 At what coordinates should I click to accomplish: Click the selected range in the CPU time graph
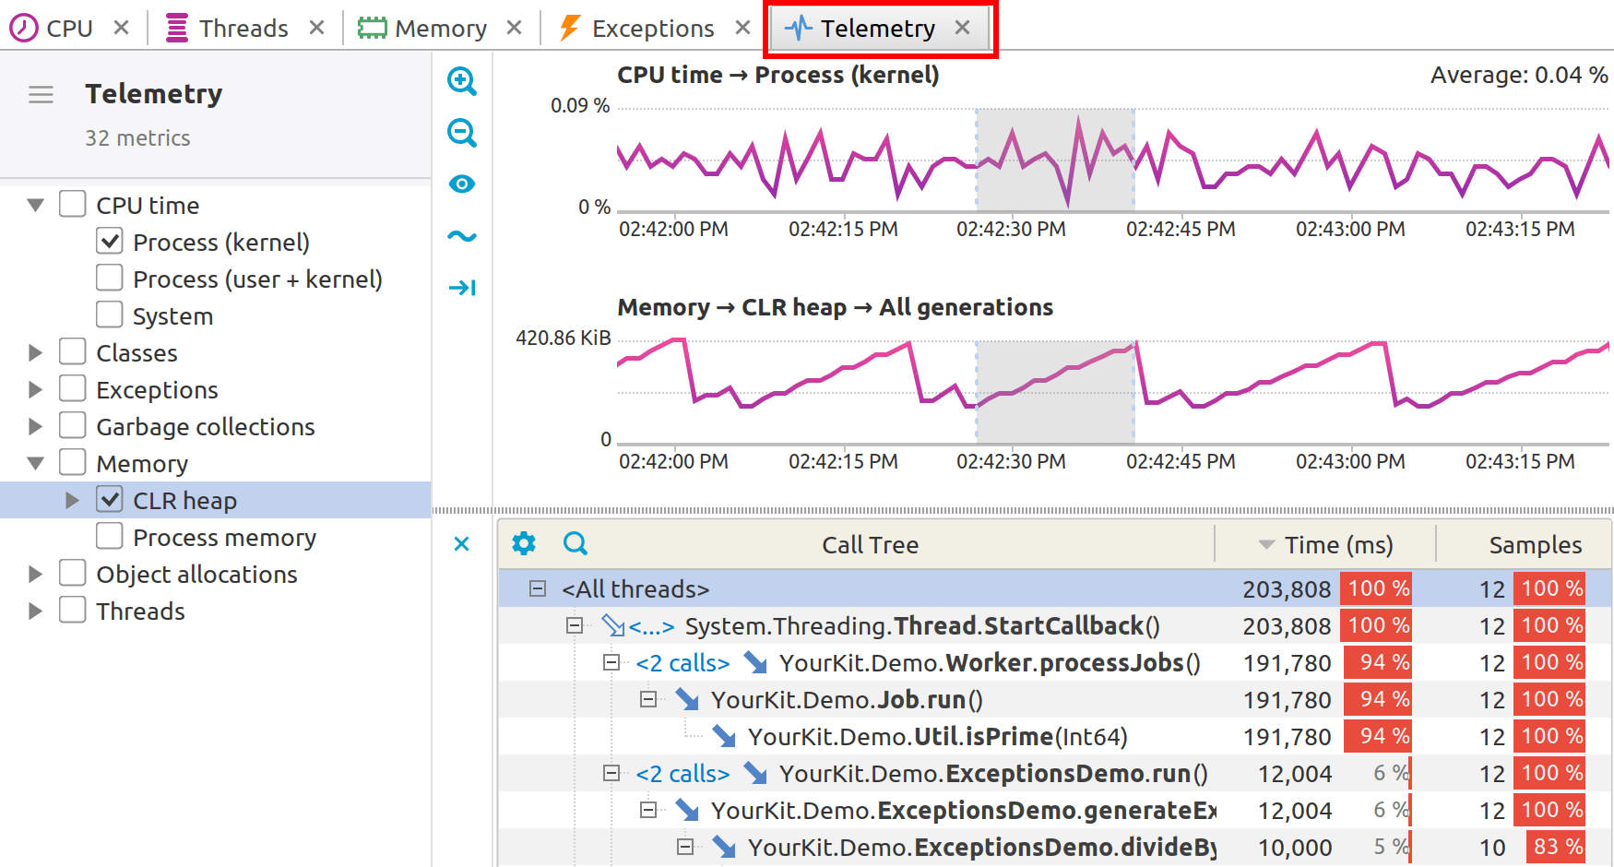pos(1055,160)
